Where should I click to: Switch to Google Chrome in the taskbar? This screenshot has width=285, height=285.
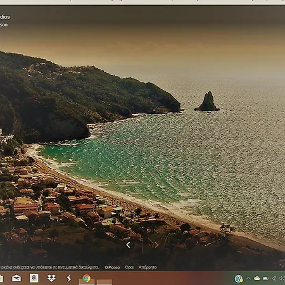pos(87,279)
